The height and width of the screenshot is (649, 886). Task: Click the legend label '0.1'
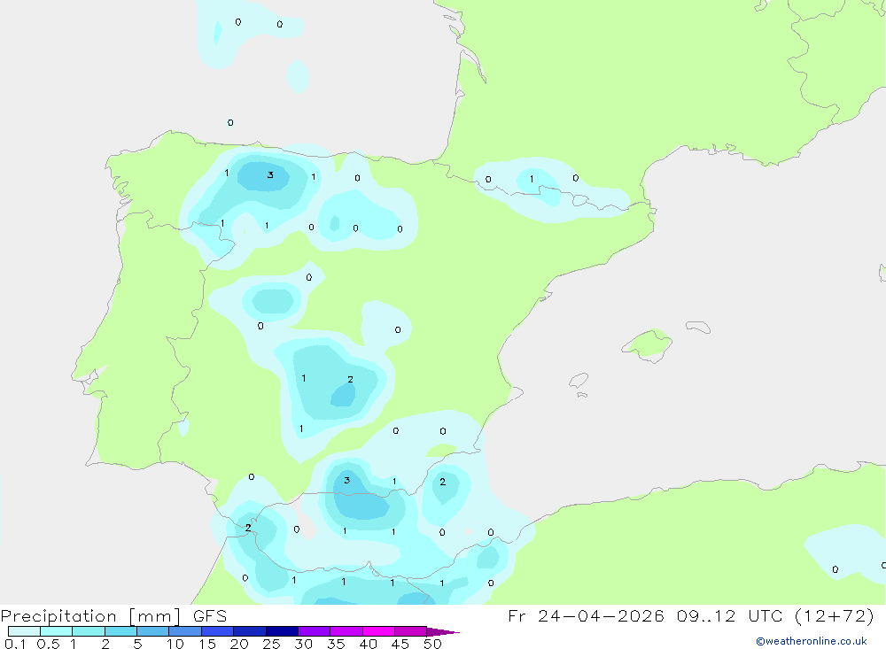15,644
